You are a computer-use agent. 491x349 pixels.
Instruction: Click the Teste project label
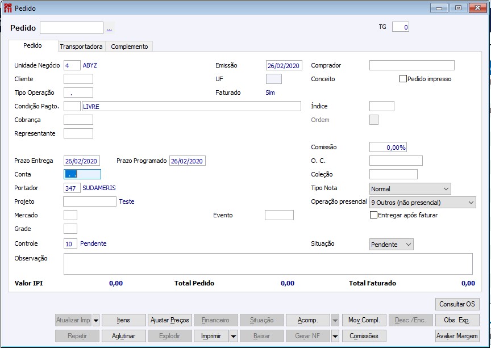(x=127, y=201)
